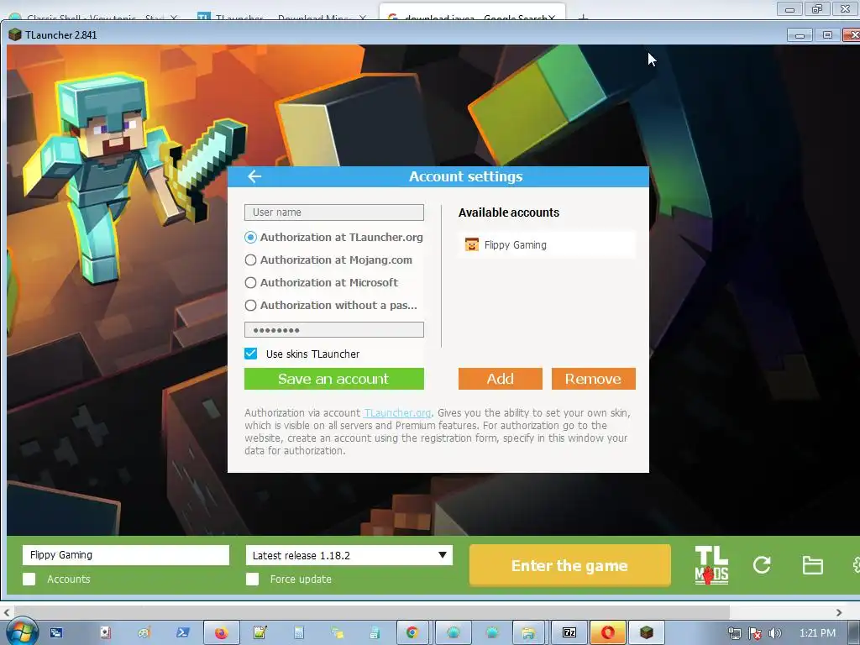Open the 7z taskbar icon
860x645 pixels.
tap(569, 633)
